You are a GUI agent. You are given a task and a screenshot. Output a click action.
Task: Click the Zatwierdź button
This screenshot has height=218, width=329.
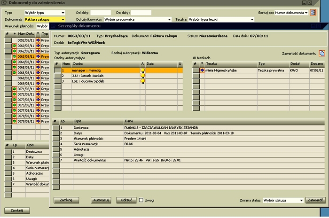tap(315, 200)
